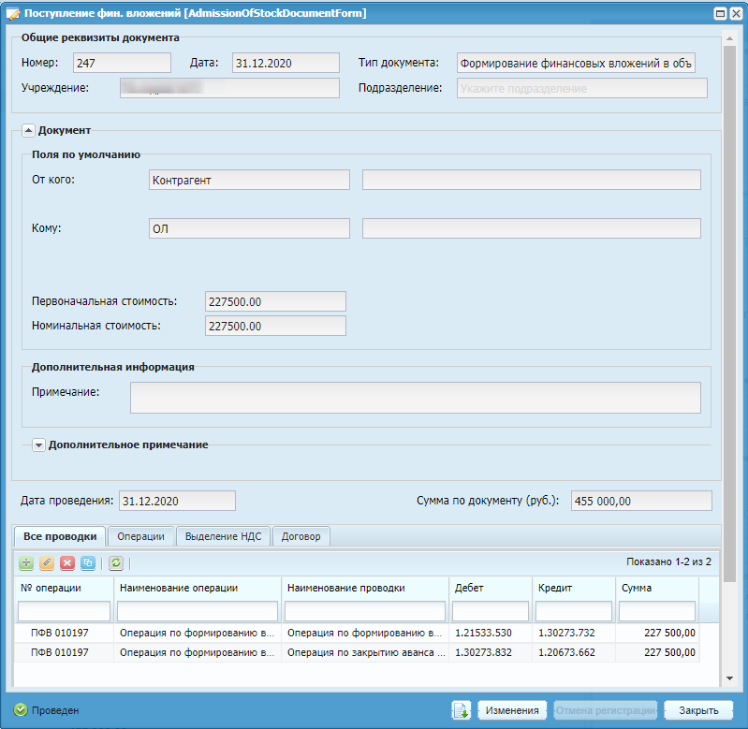This screenshot has height=729, width=748.
Task: Click the Наименование проводки filter box
Action: pyautogui.click(x=365, y=611)
